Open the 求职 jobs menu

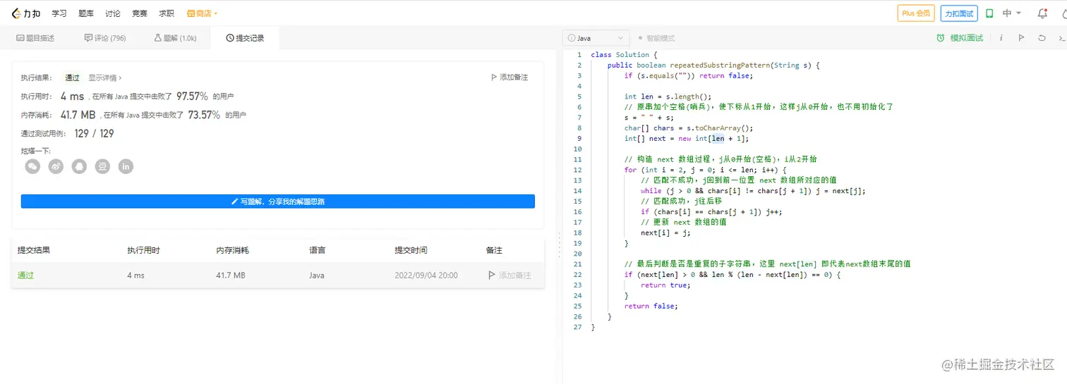pos(167,13)
